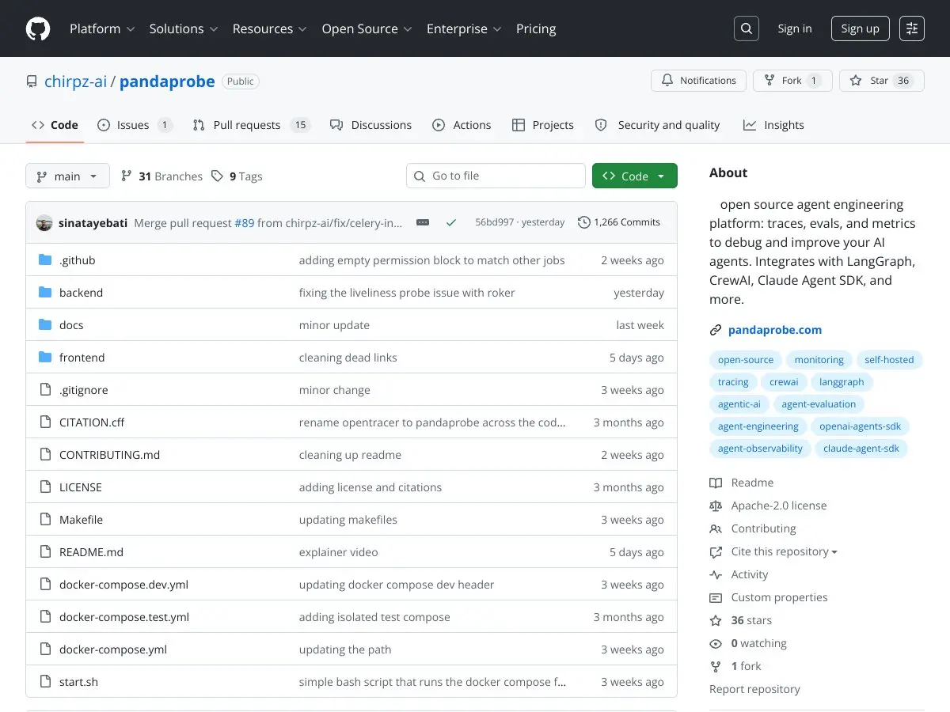This screenshot has height=712, width=950.
Task: Click the LICENSE file icon
Action: pyautogui.click(x=45, y=487)
